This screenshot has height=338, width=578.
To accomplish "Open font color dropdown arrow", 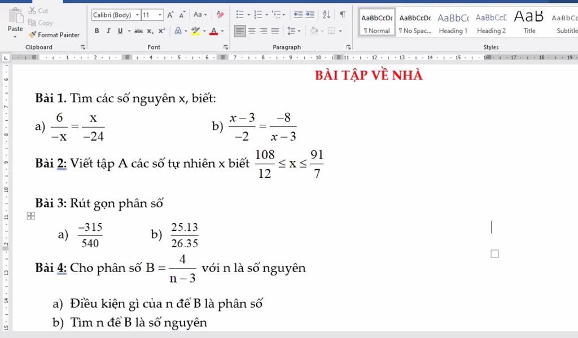I will click(222, 32).
